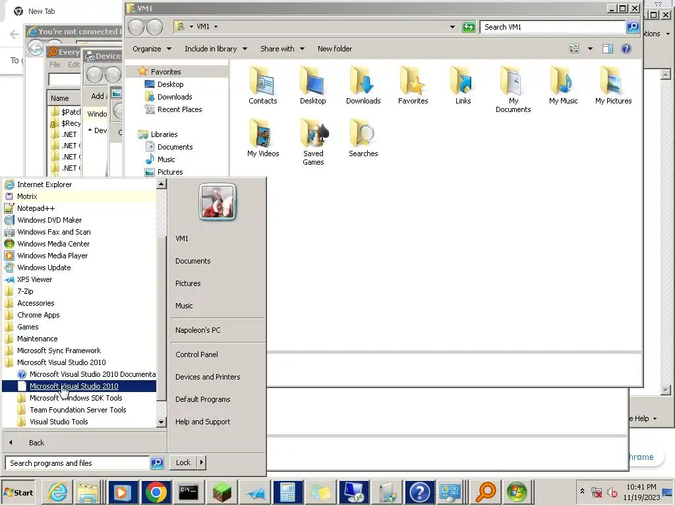
Task: Open the My Videos folder
Action: [263, 138]
